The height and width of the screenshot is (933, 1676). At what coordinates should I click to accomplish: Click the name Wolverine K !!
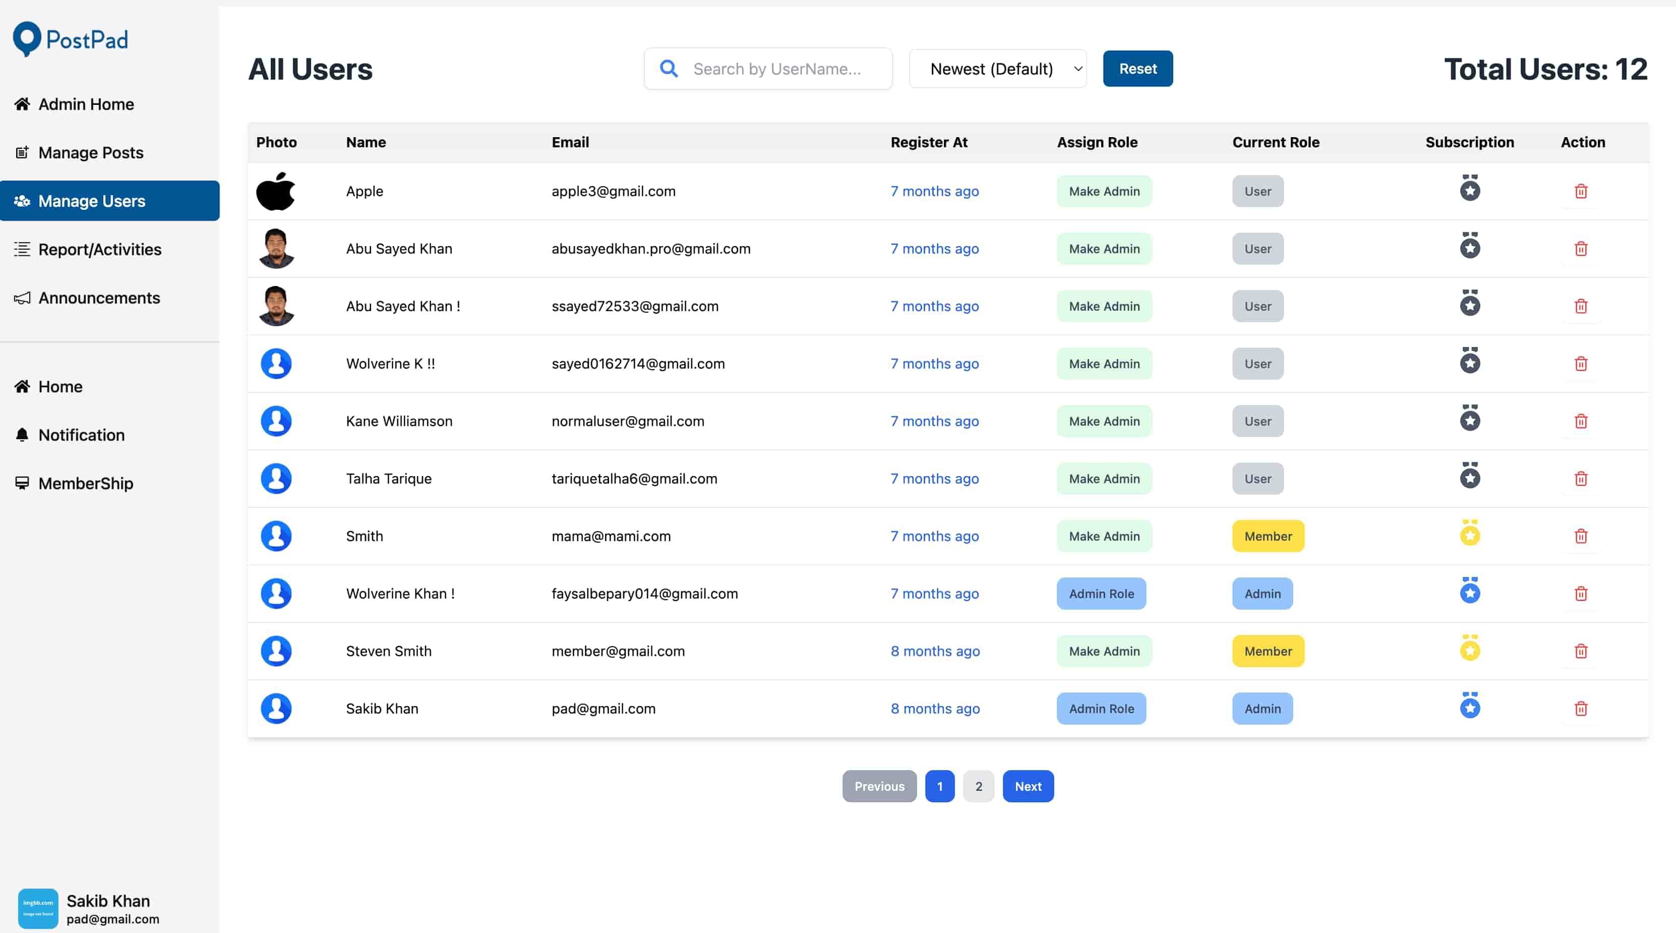point(390,364)
